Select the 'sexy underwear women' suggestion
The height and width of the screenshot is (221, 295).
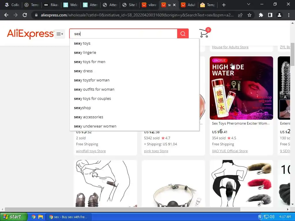[x=134, y=126]
